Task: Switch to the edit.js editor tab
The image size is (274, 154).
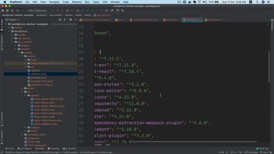Action: [x=121, y=20]
